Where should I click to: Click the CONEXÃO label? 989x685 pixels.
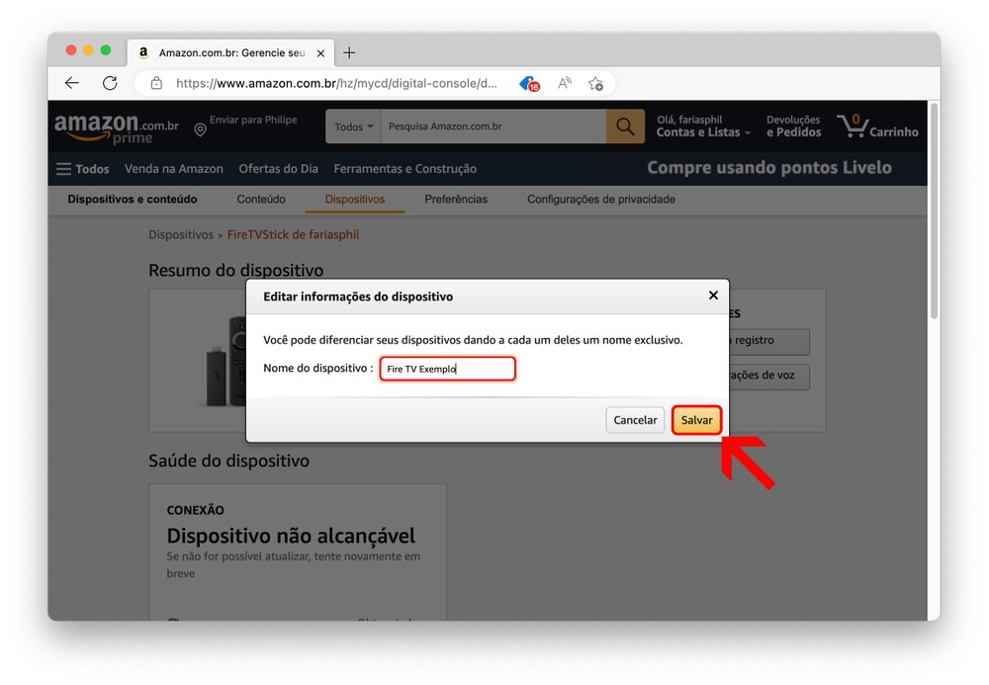click(x=196, y=510)
